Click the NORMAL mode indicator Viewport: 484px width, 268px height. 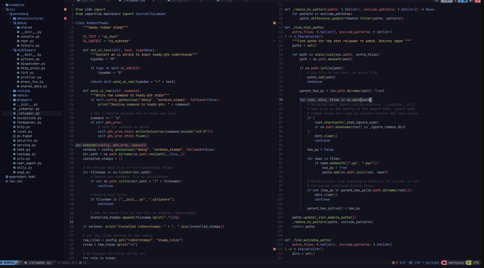(x=9, y=263)
